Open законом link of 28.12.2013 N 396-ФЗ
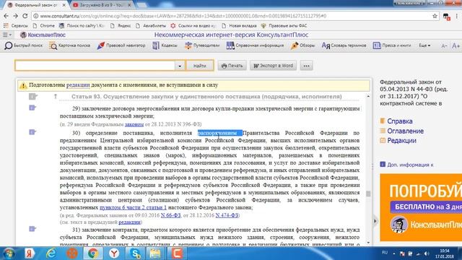The image size is (462, 260). tap(134, 124)
